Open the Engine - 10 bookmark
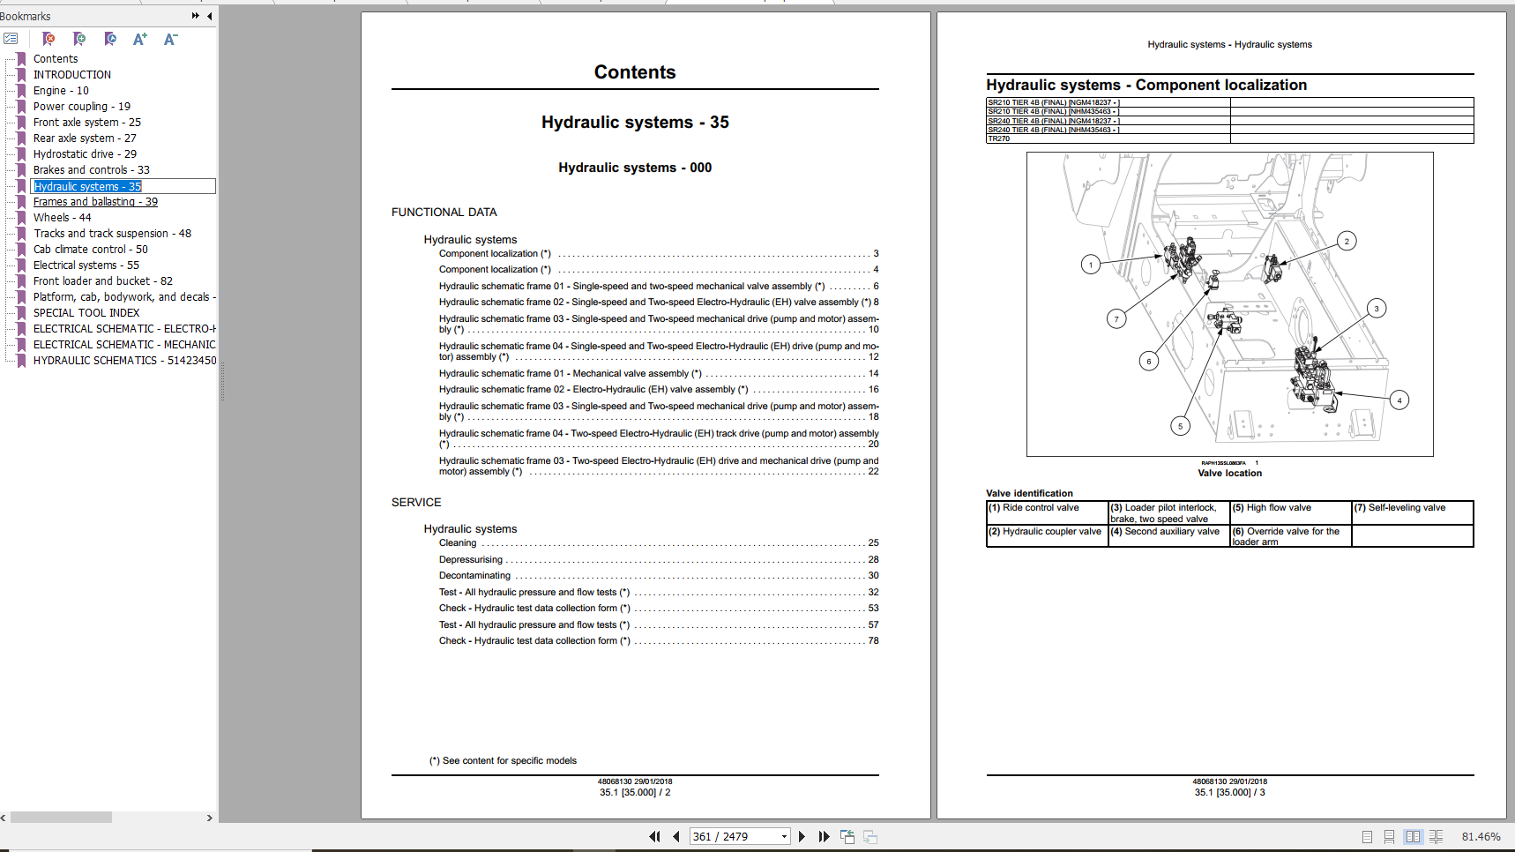Screen dimensions: 1515x852 pos(61,91)
